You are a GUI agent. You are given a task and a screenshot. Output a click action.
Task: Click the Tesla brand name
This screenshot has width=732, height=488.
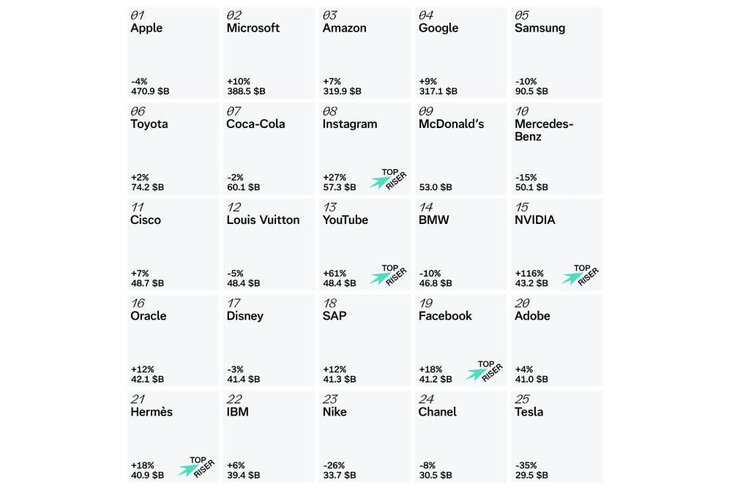click(x=529, y=412)
